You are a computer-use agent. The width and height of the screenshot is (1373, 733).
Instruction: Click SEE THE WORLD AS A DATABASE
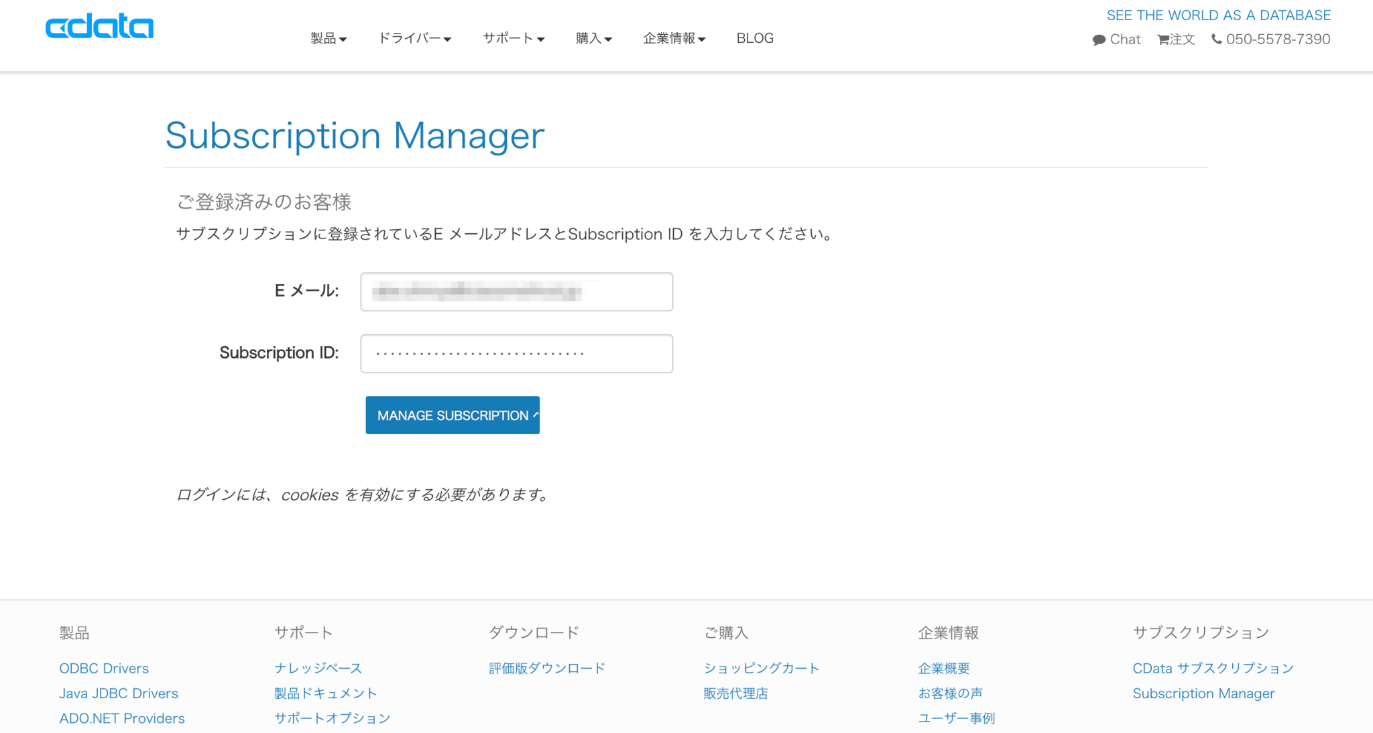click(x=1219, y=15)
